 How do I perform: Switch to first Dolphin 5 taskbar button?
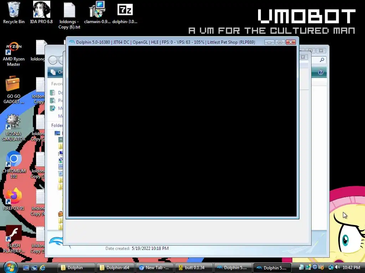point(233,268)
